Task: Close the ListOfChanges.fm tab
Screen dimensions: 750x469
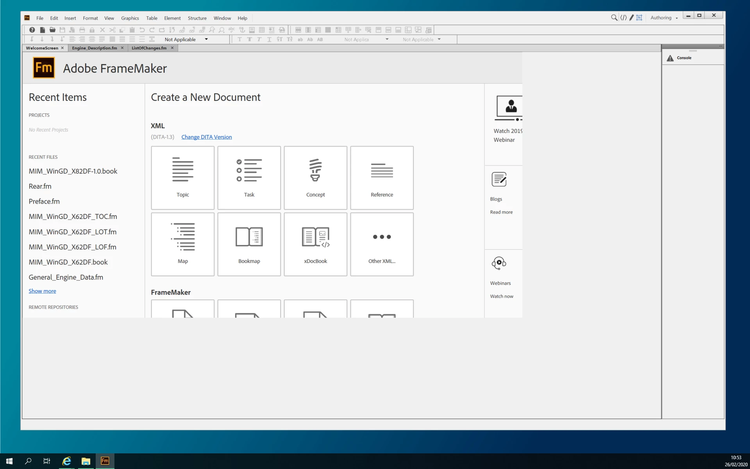Action: click(172, 48)
